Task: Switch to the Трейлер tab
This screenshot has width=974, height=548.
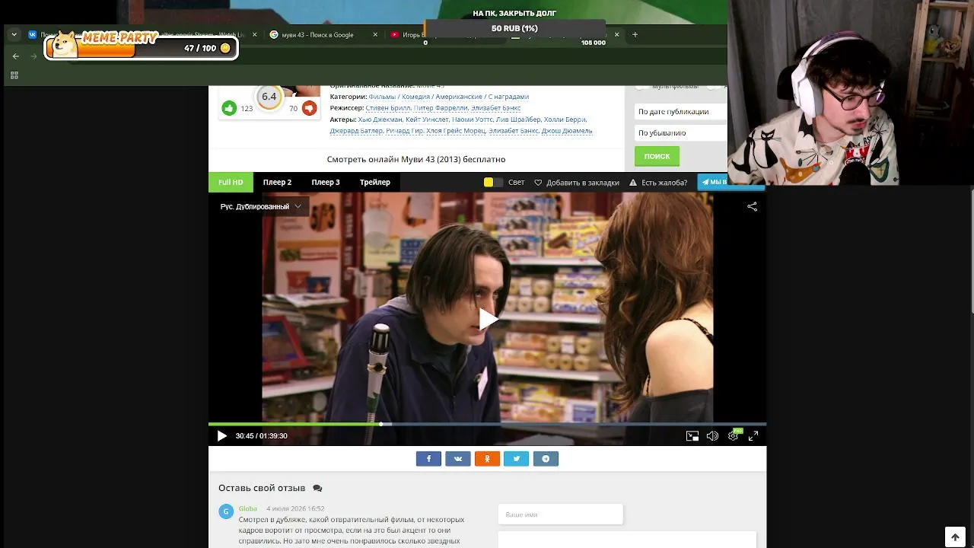Action: pyautogui.click(x=375, y=183)
